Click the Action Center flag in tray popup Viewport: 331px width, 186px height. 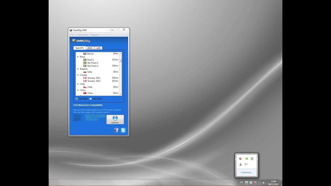click(x=246, y=164)
